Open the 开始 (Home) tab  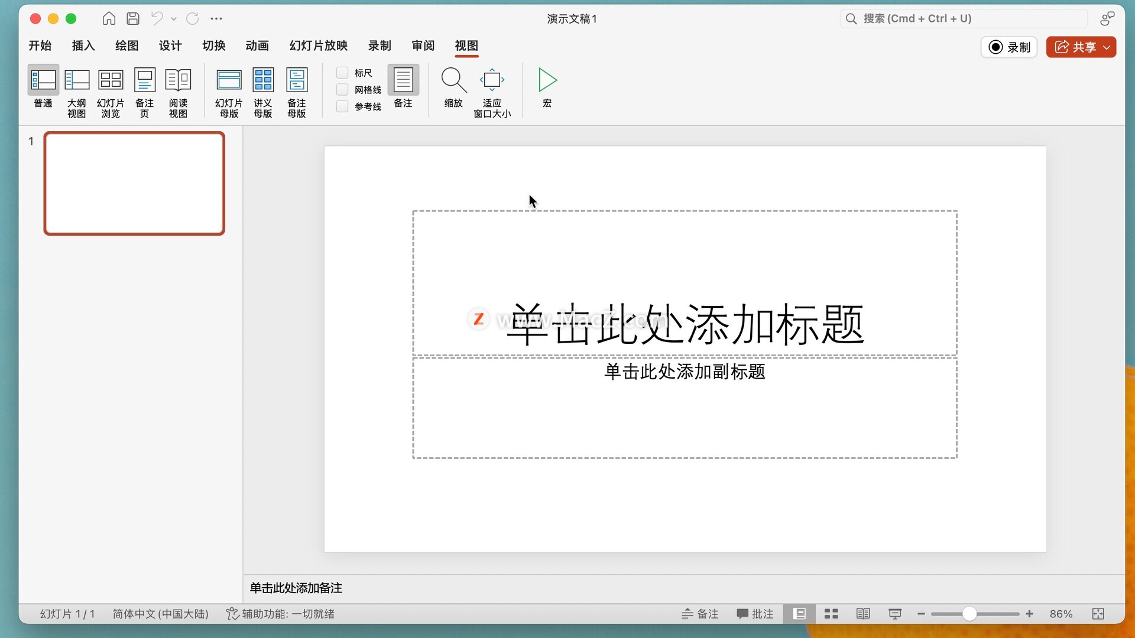click(40, 45)
